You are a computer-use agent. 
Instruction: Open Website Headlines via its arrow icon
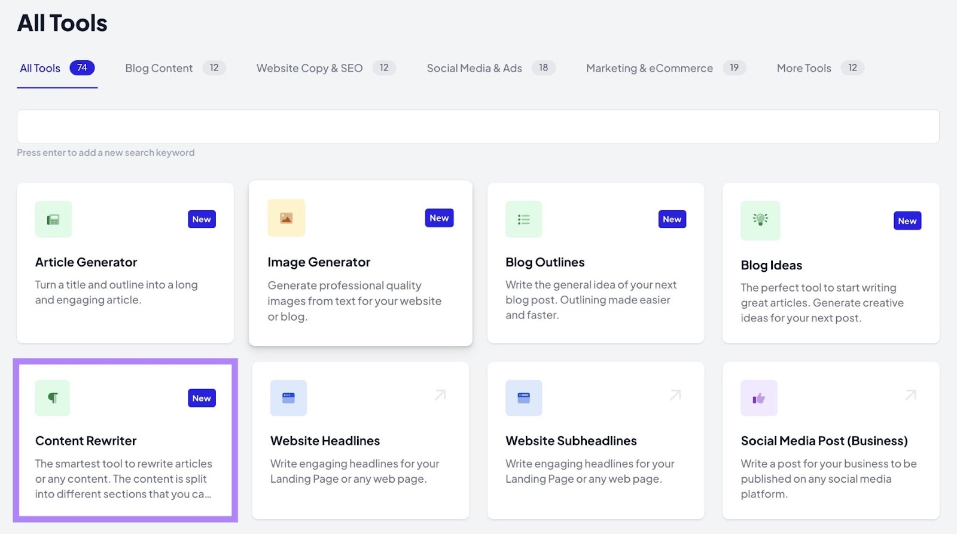point(440,395)
